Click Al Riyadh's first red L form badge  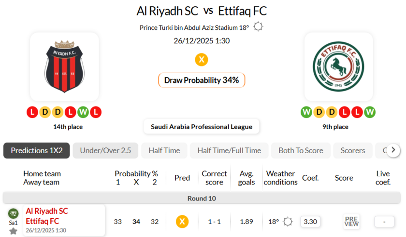[32, 112]
